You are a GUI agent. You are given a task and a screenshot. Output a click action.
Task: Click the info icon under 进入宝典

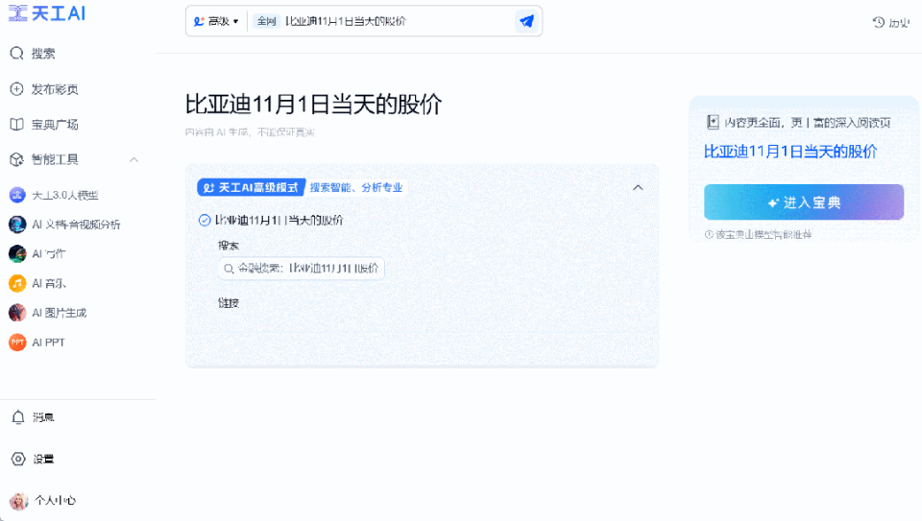pos(709,234)
